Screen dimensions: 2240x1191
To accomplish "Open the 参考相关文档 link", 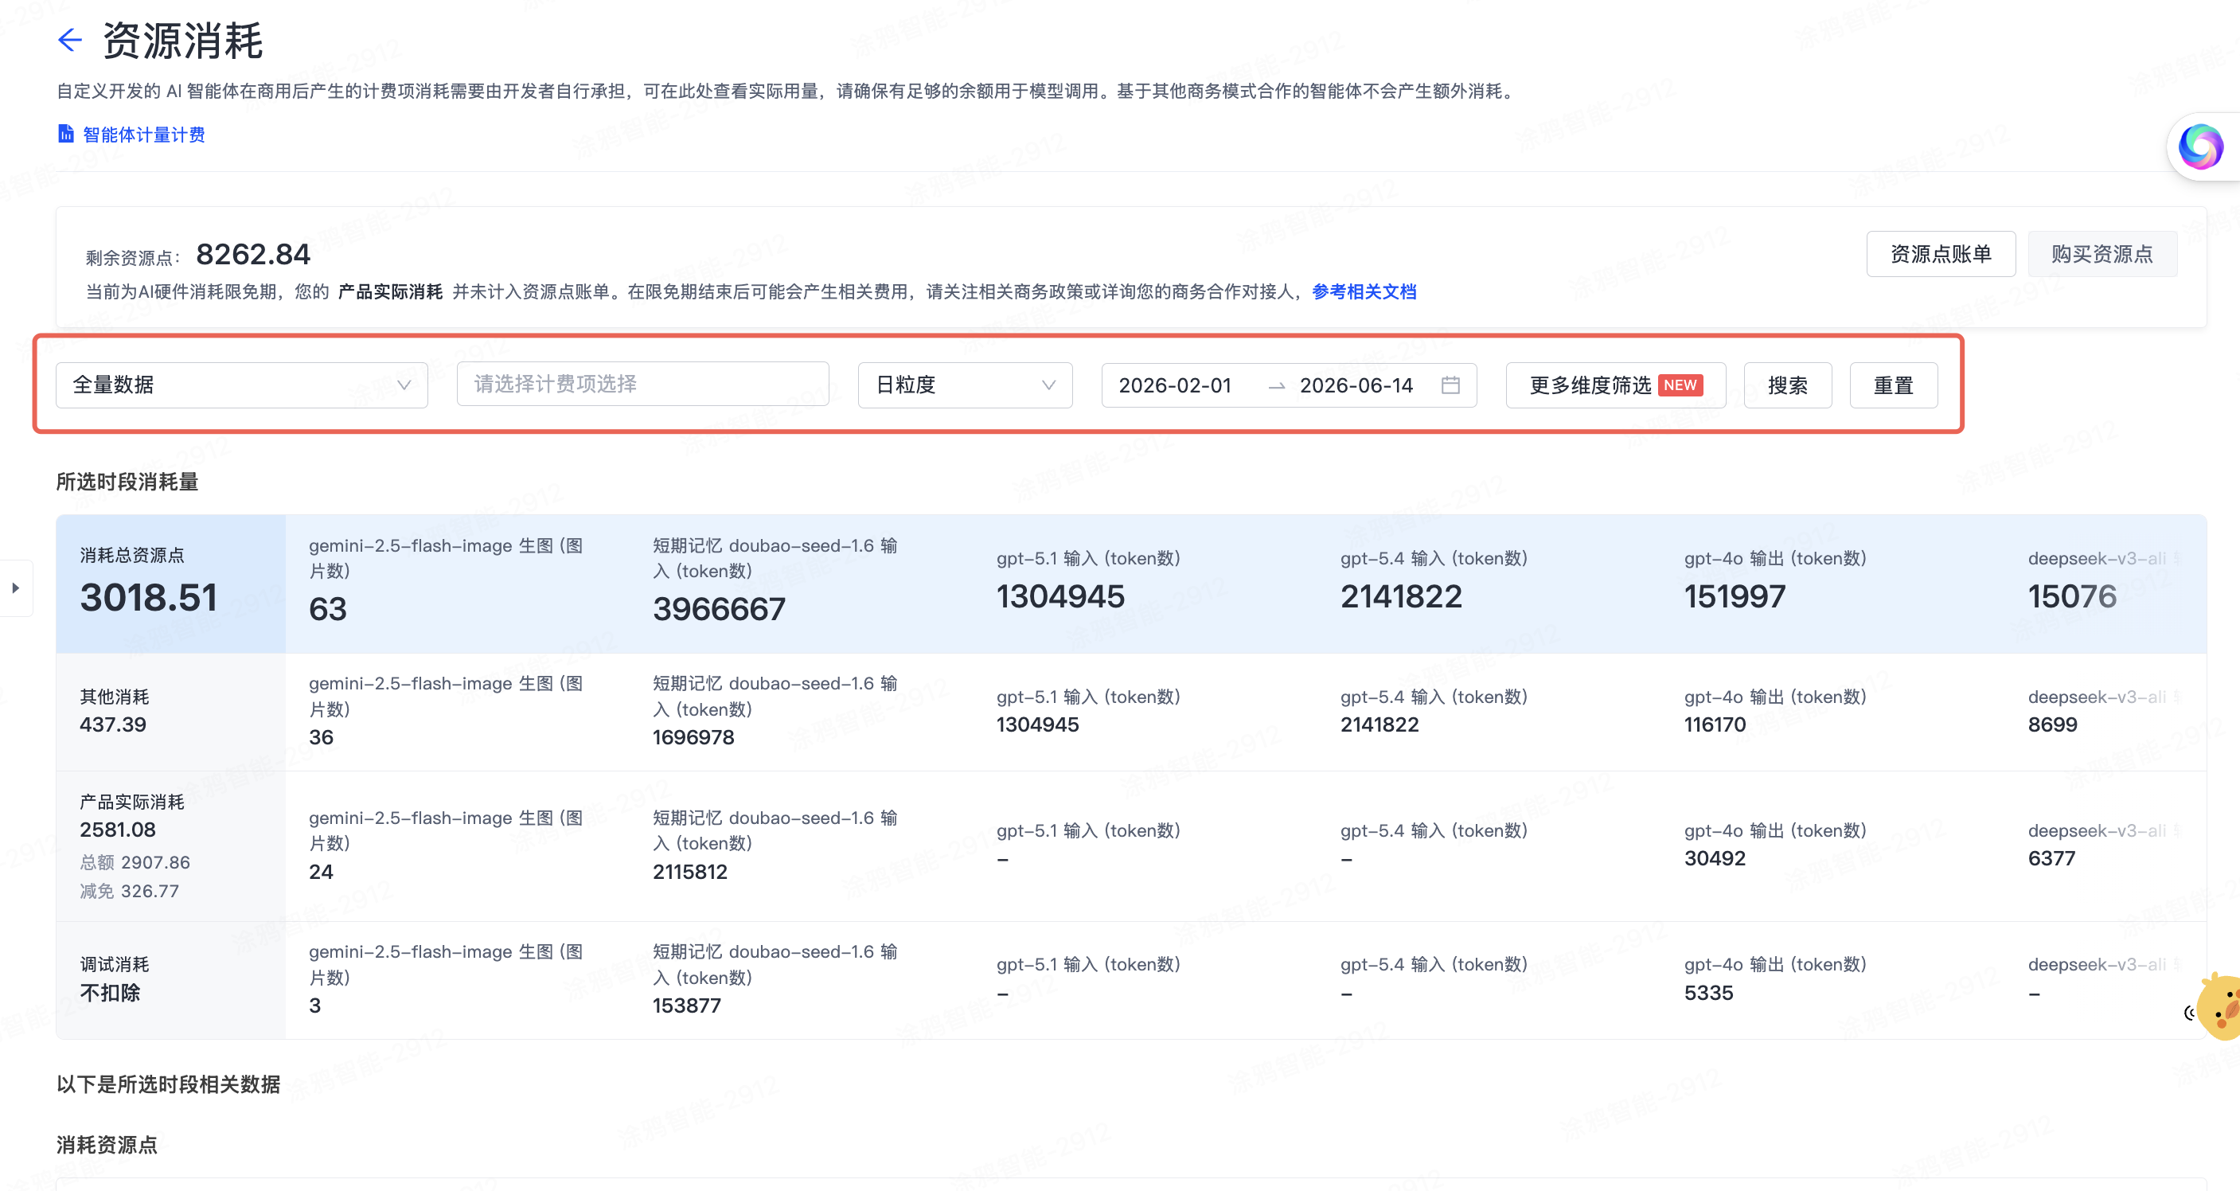I will 1364,292.
